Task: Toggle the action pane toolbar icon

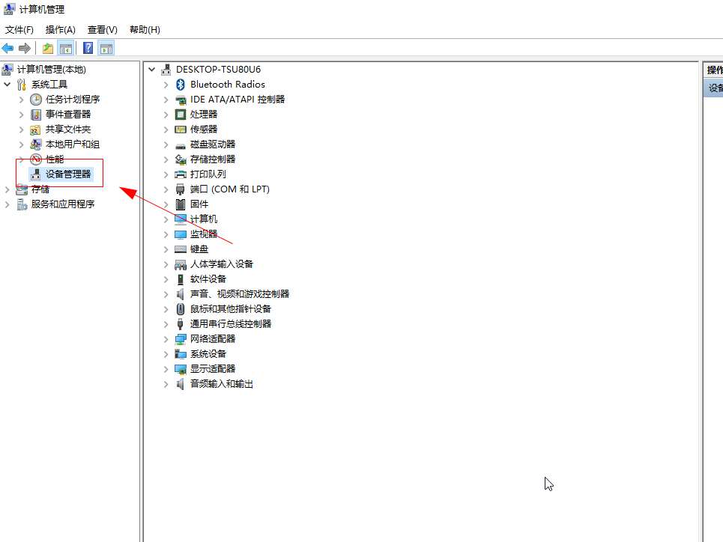Action: tap(106, 48)
